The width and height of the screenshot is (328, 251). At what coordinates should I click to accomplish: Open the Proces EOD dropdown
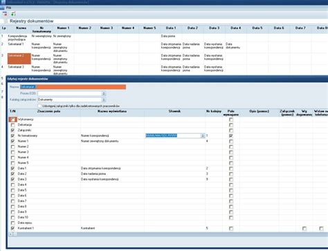coord(104,93)
